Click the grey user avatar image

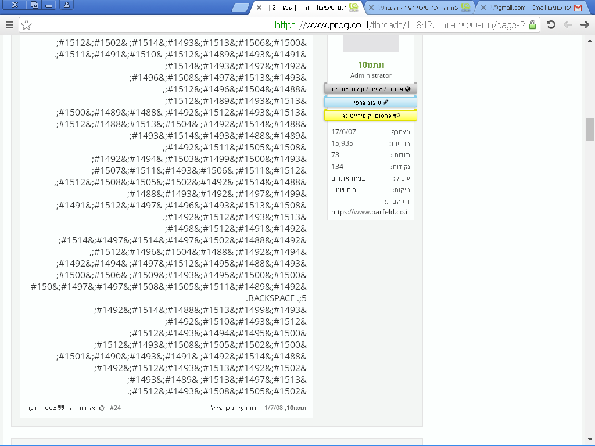coord(371,44)
